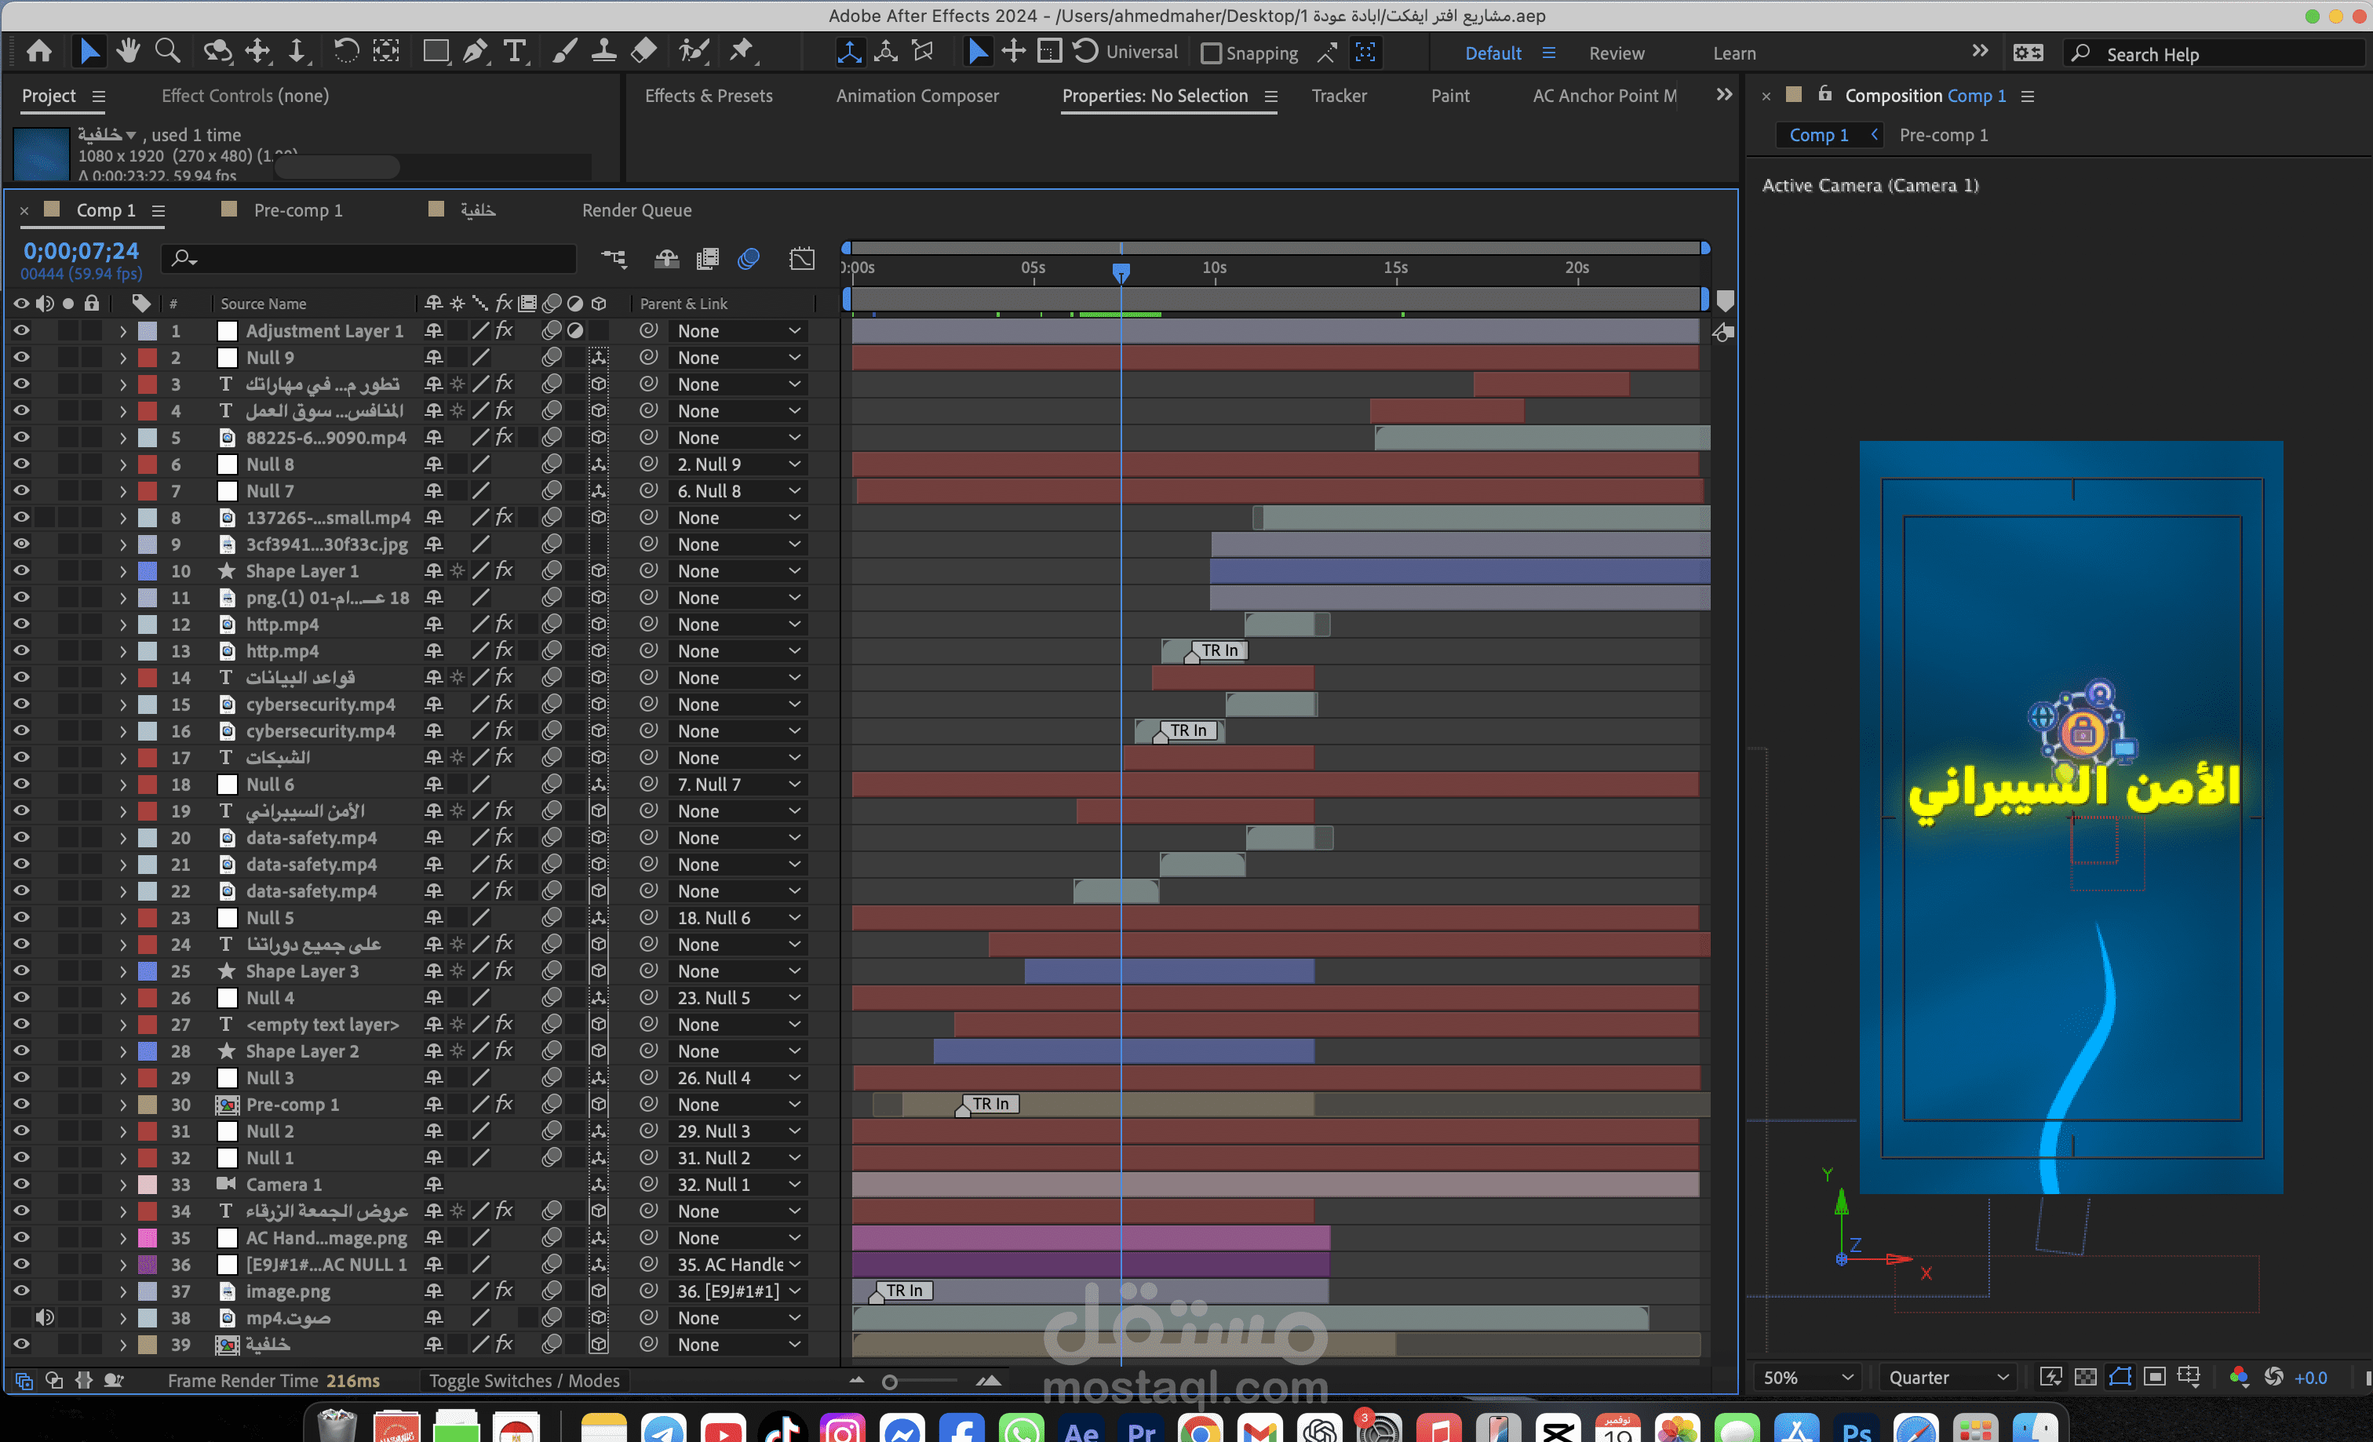
Task: Open the Quarter resolution dropdown
Action: coord(1948,1378)
